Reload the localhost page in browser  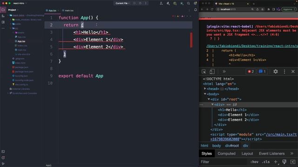212,9
